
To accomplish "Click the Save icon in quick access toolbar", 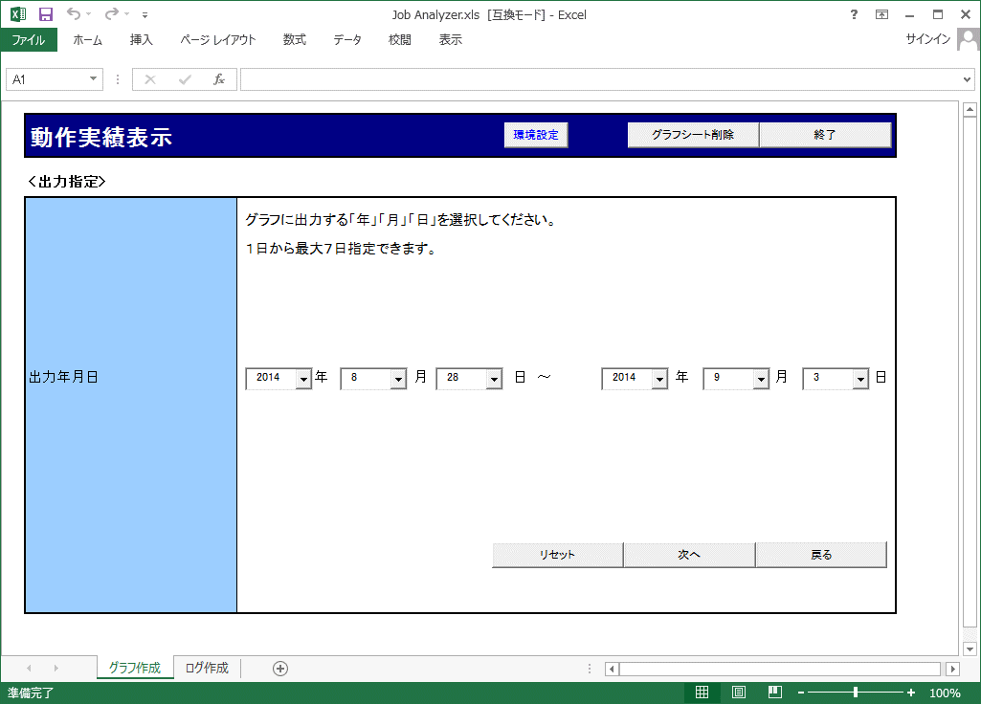I will (x=46, y=14).
